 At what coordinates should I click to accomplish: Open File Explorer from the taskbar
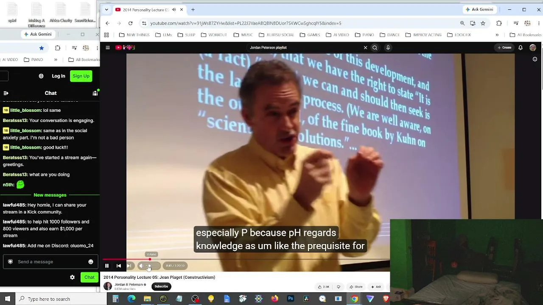pyautogui.click(x=147, y=299)
